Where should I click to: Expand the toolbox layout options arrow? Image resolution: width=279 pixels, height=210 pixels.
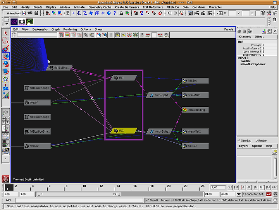tap(6, 159)
